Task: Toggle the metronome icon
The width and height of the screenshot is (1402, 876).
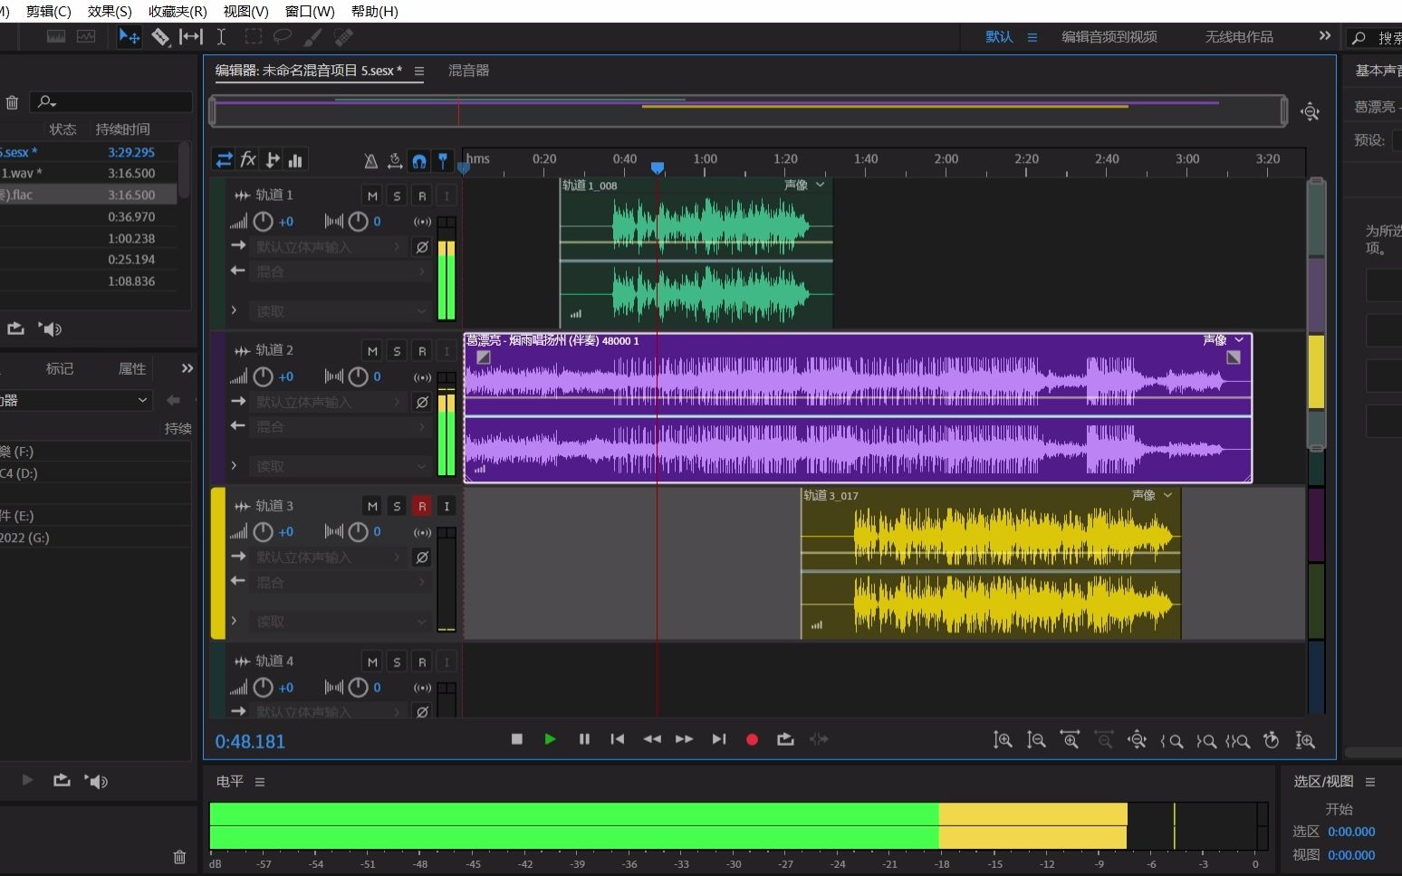Action: (370, 161)
